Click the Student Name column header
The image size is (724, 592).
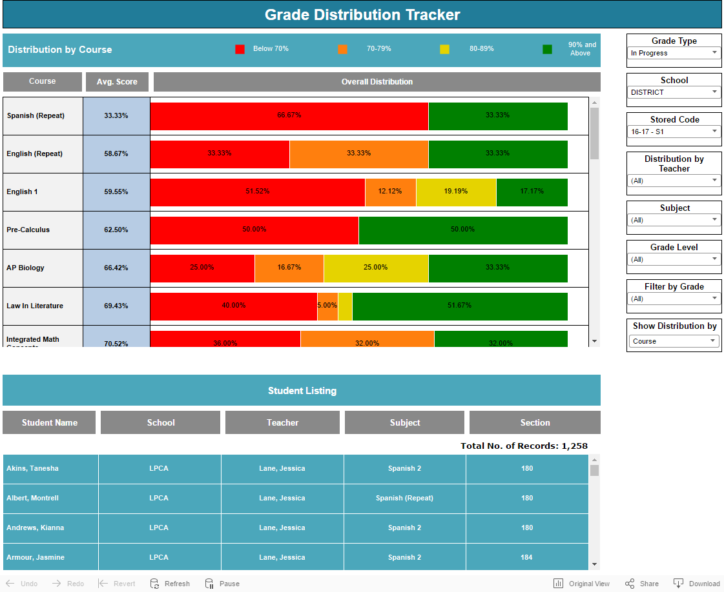coord(49,422)
